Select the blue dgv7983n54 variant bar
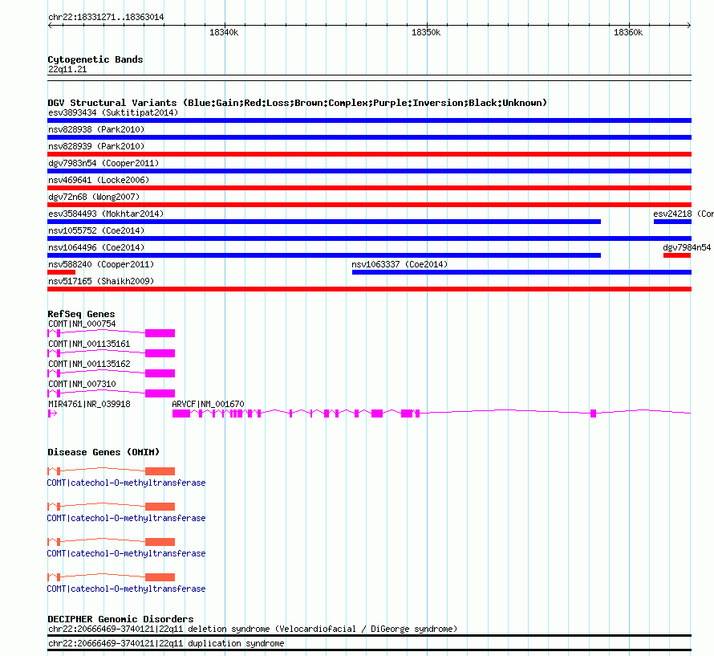The image size is (714, 656). [369, 171]
